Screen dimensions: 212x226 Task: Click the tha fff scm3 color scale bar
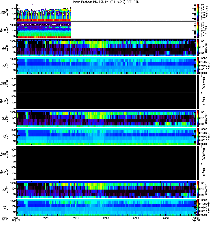(x=198, y=30)
